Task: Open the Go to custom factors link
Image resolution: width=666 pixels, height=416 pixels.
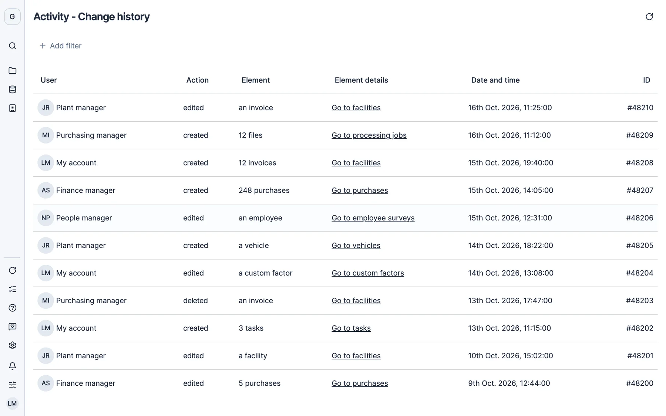Action: (368, 273)
